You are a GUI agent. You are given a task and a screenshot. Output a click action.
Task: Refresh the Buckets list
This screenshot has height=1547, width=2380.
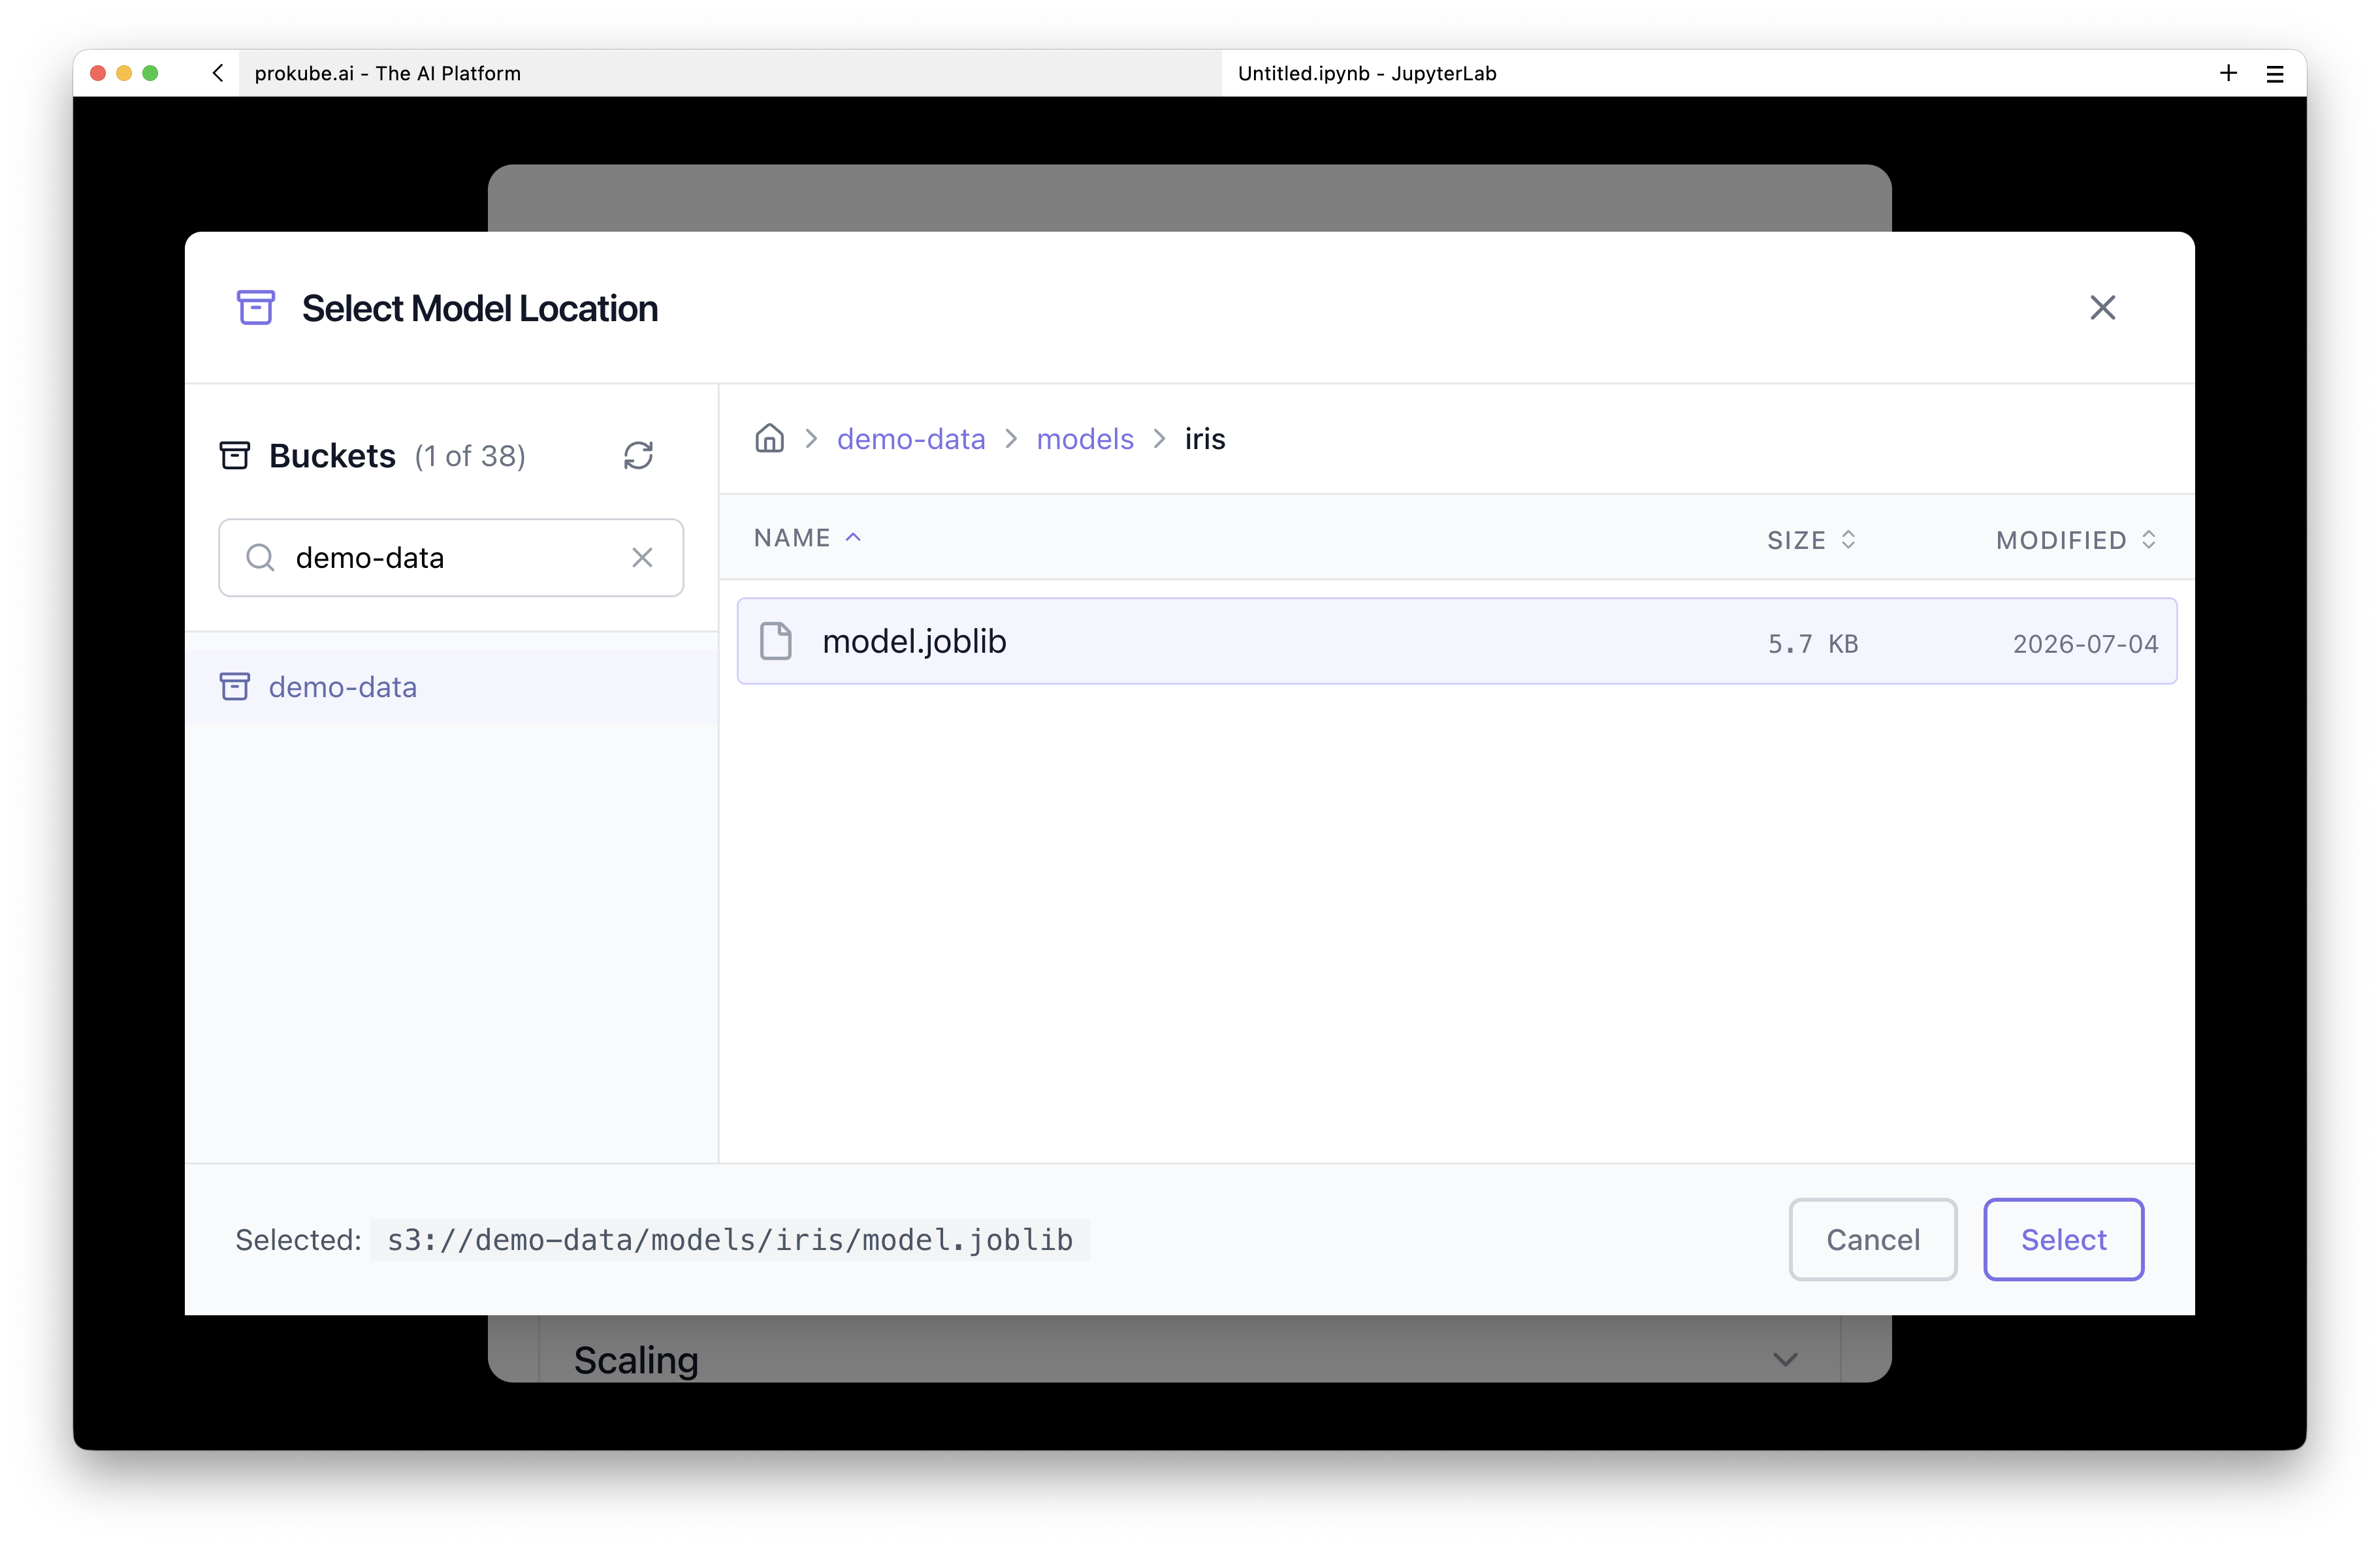tap(638, 456)
